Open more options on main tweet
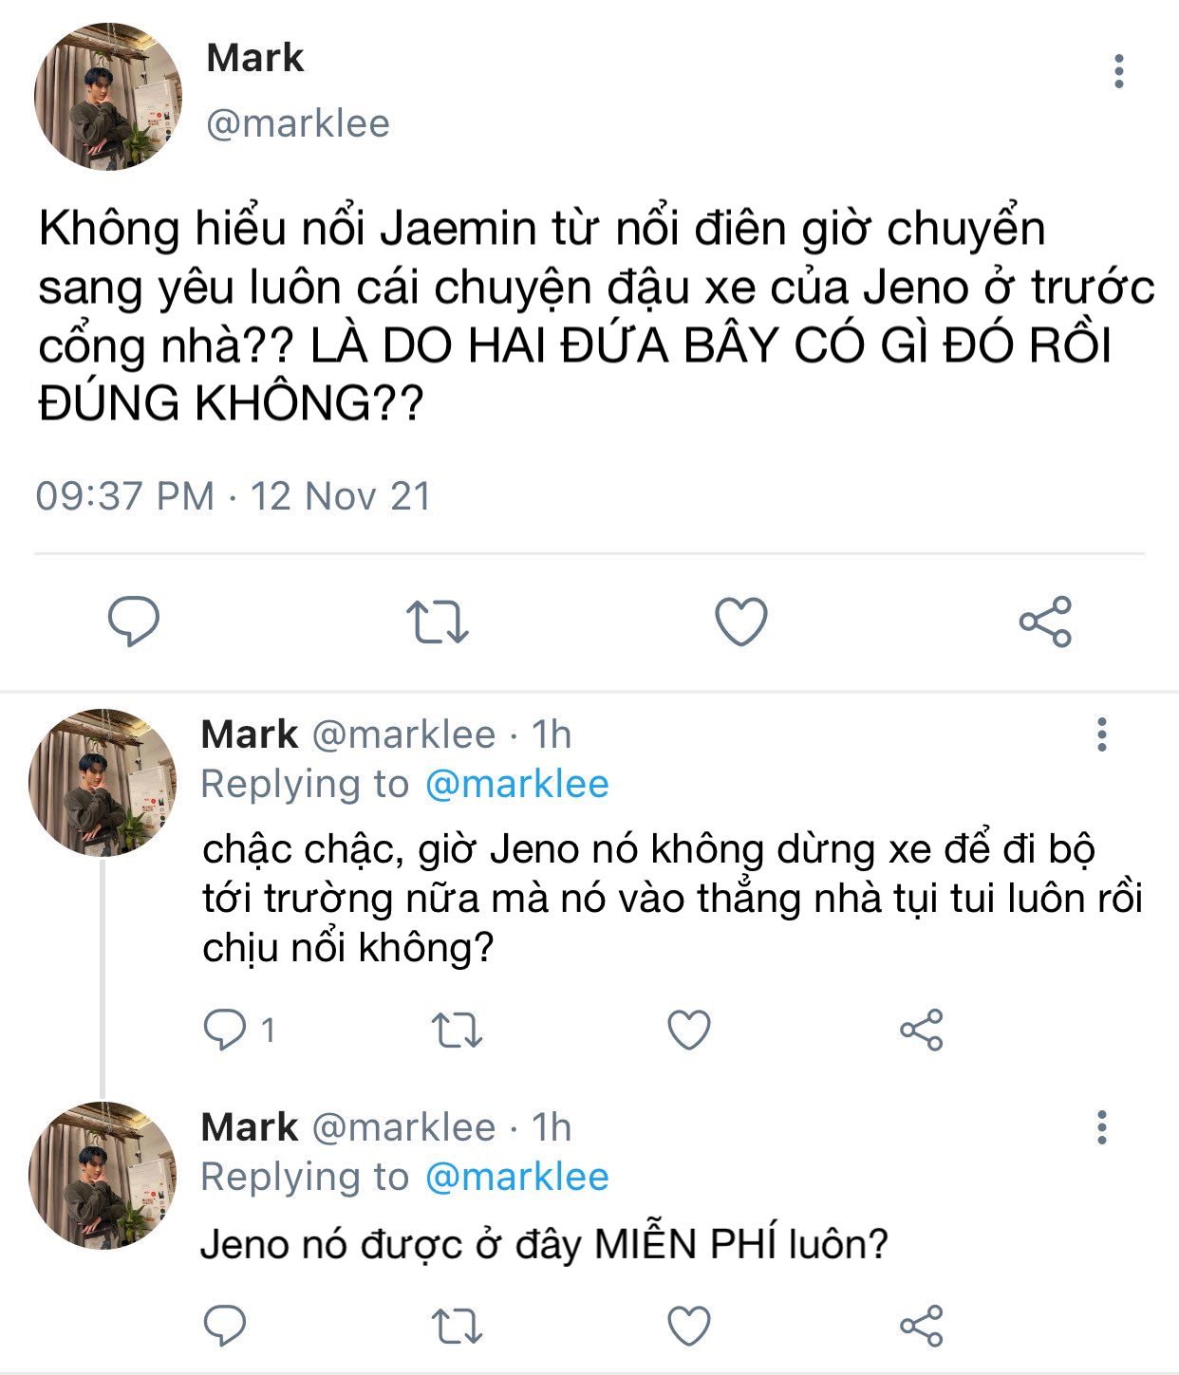Image resolution: width=1179 pixels, height=1375 pixels. [1119, 71]
